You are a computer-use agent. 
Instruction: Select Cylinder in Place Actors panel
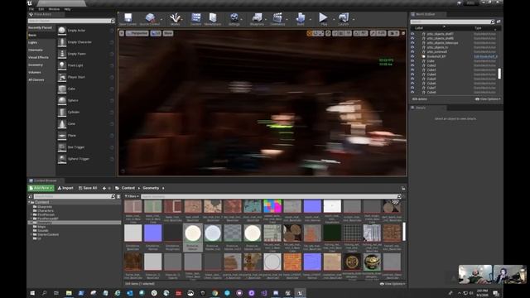(x=85, y=113)
